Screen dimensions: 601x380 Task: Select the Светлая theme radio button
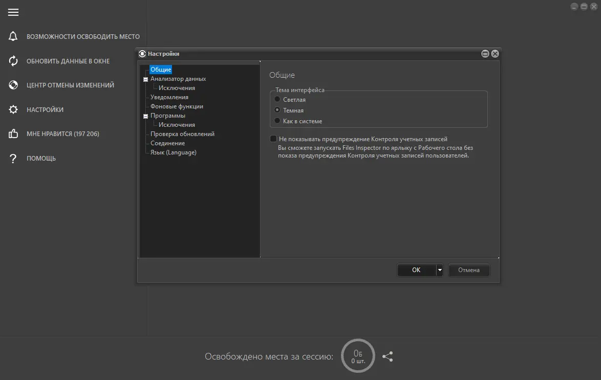pos(277,99)
